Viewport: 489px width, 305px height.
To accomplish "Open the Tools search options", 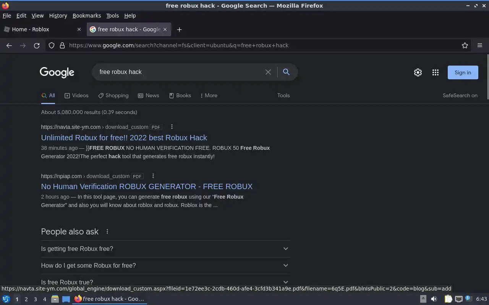I will 283,96.
